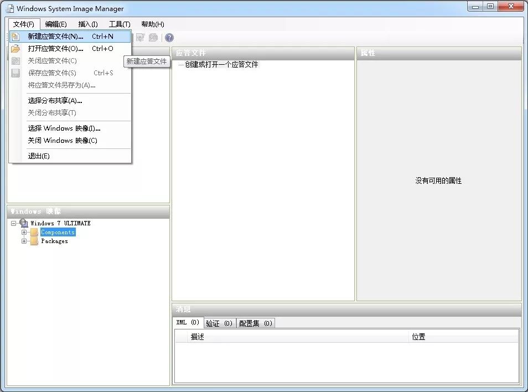
Task: Switch to the 配置集 (0) tab
Action: coord(256,323)
